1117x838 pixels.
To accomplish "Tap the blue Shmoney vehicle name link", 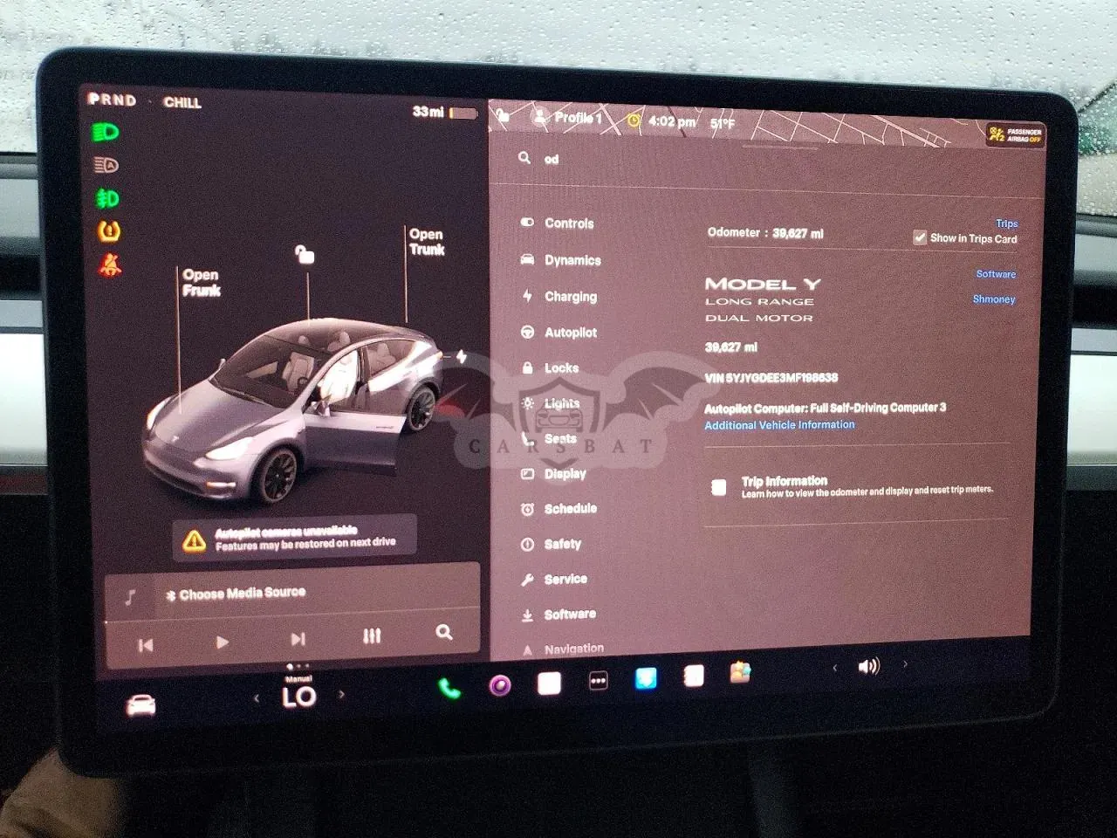I will (x=994, y=299).
